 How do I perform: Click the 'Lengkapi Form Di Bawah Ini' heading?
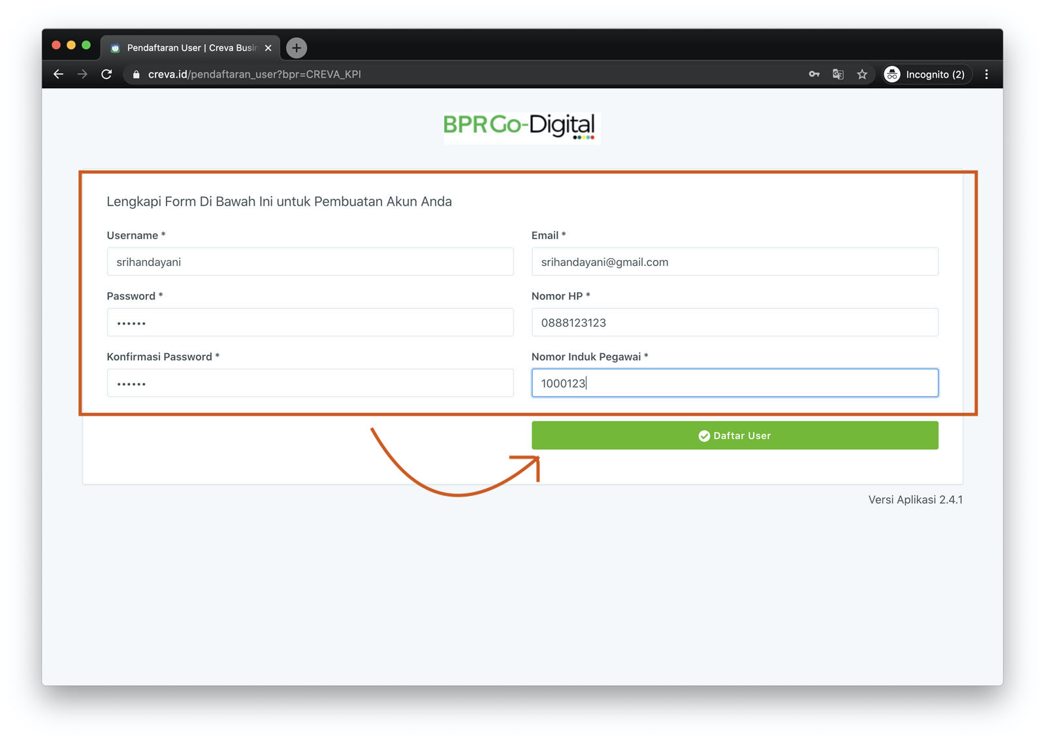(x=279, y=201)
